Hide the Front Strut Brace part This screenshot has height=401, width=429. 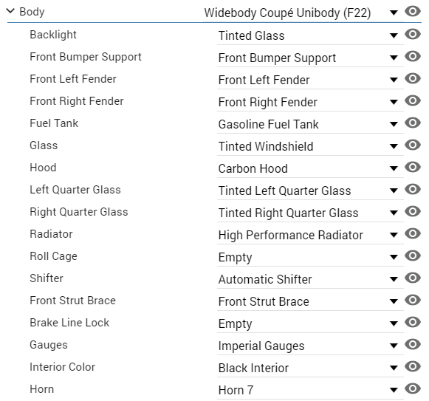(412, 300)
